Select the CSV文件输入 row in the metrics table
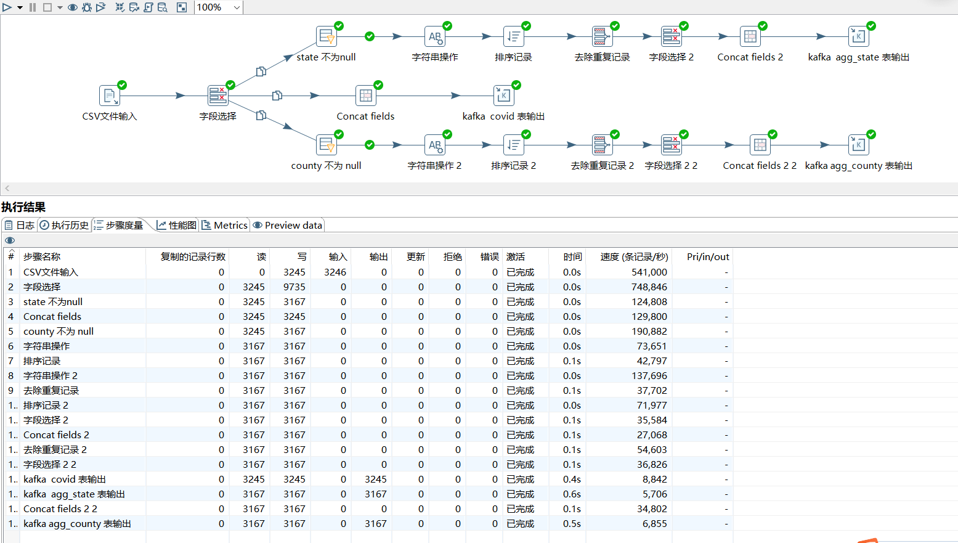Screen dimensions: 958x543 368,272
